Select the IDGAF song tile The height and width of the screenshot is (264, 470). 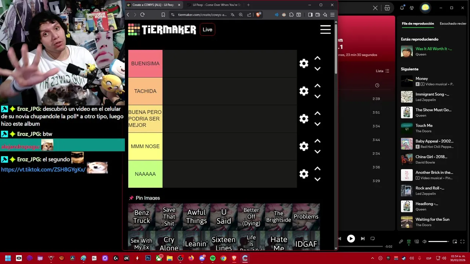306,241
